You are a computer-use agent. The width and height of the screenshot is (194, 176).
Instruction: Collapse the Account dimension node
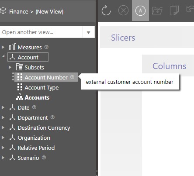[3, 56]
